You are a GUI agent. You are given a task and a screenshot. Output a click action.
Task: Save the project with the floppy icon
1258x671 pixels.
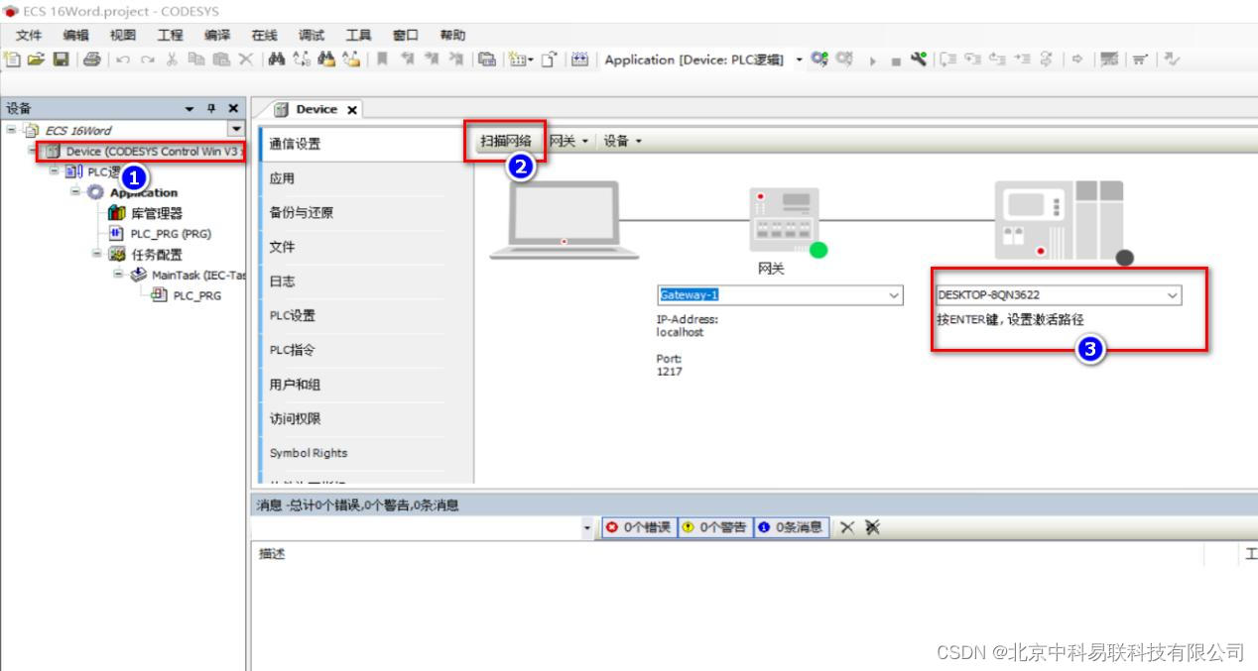coord(61,59)
